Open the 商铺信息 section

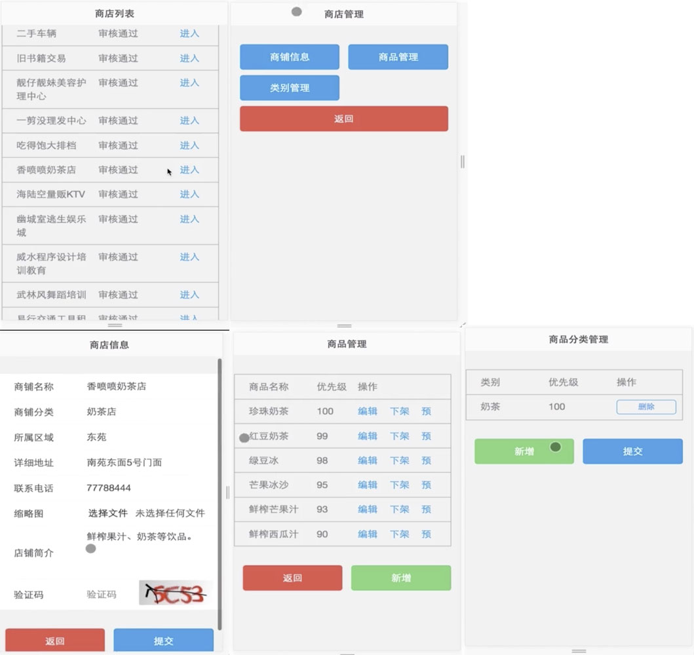(x=290, y=57)
